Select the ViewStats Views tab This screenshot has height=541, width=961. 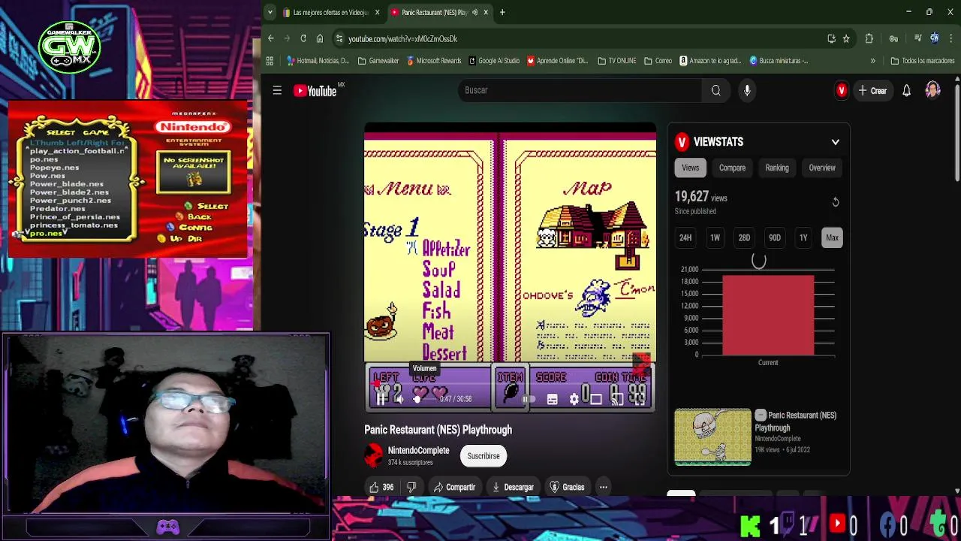tap(690, 168)
